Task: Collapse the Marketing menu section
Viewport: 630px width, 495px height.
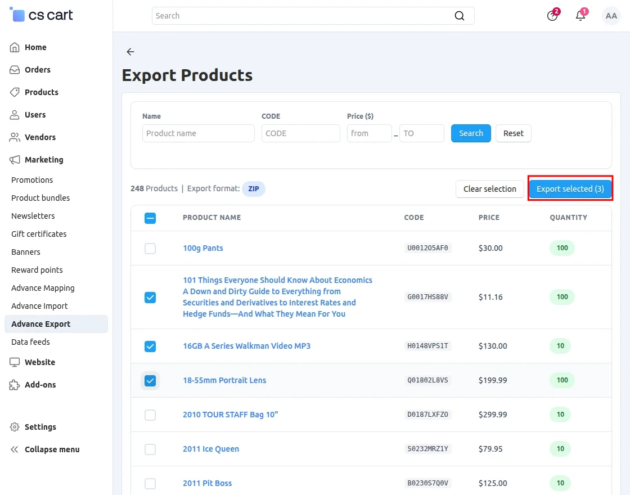Action: [x=44, y=160]
